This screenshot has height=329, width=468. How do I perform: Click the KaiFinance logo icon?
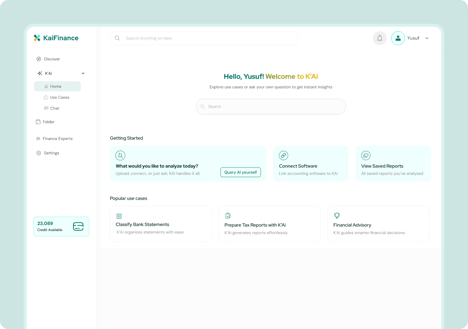click(x=37, y=38)
